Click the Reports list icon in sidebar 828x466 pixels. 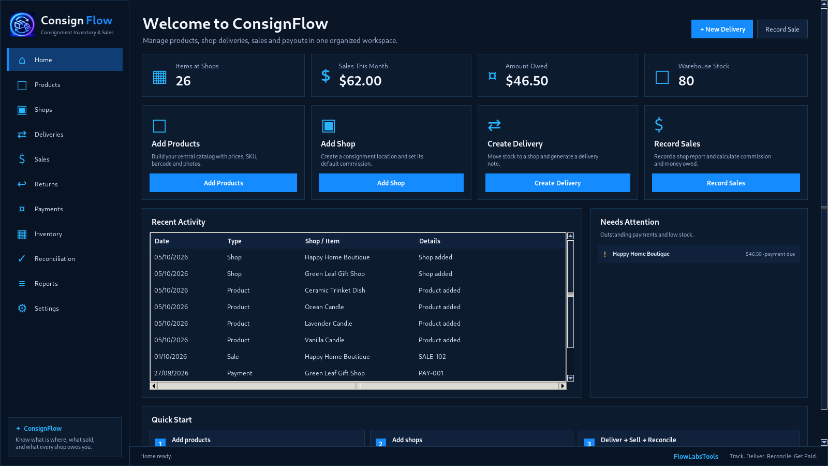click(22, 284)
